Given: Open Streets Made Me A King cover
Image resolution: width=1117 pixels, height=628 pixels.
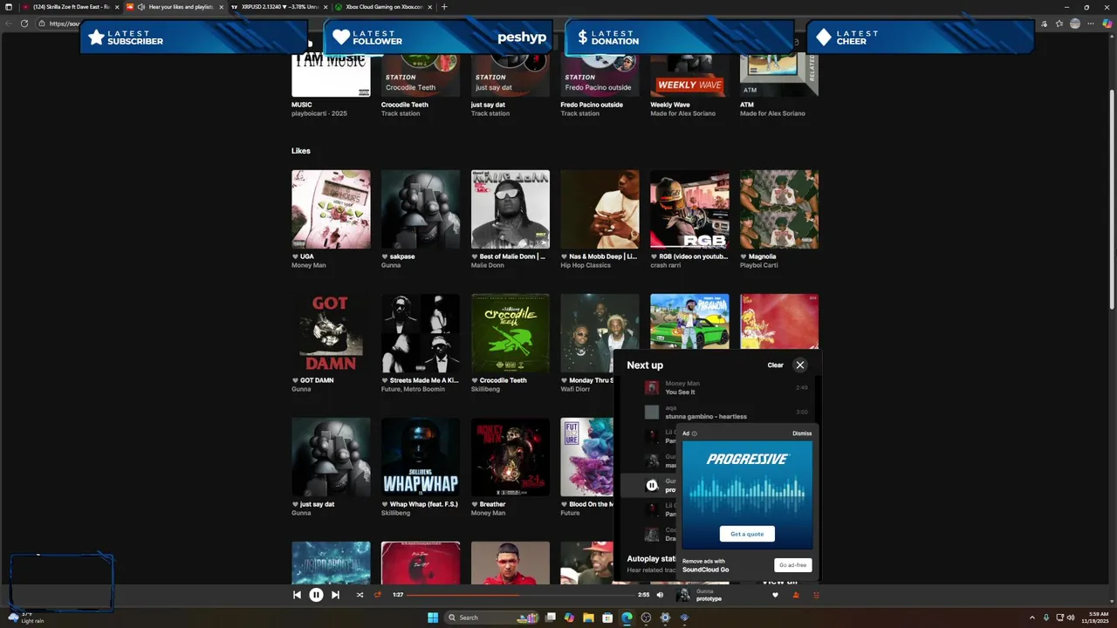Looking at the screenshot, I should [x=421, y=333].
